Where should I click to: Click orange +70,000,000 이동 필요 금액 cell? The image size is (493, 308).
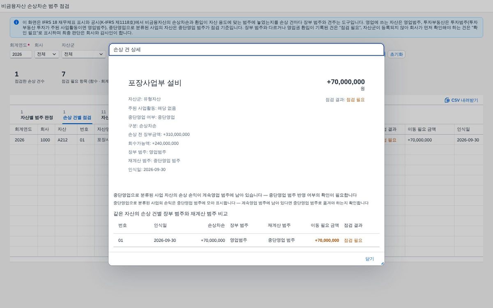[327, 240]
